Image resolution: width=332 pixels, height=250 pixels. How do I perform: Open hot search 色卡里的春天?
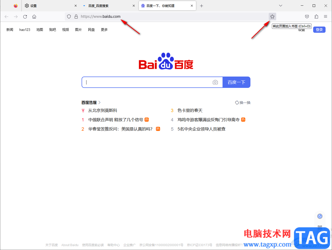click(190, 111)
